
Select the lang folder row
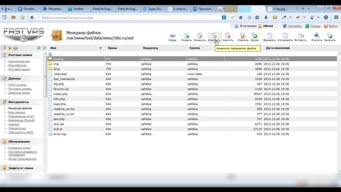[x=192, y=69]
